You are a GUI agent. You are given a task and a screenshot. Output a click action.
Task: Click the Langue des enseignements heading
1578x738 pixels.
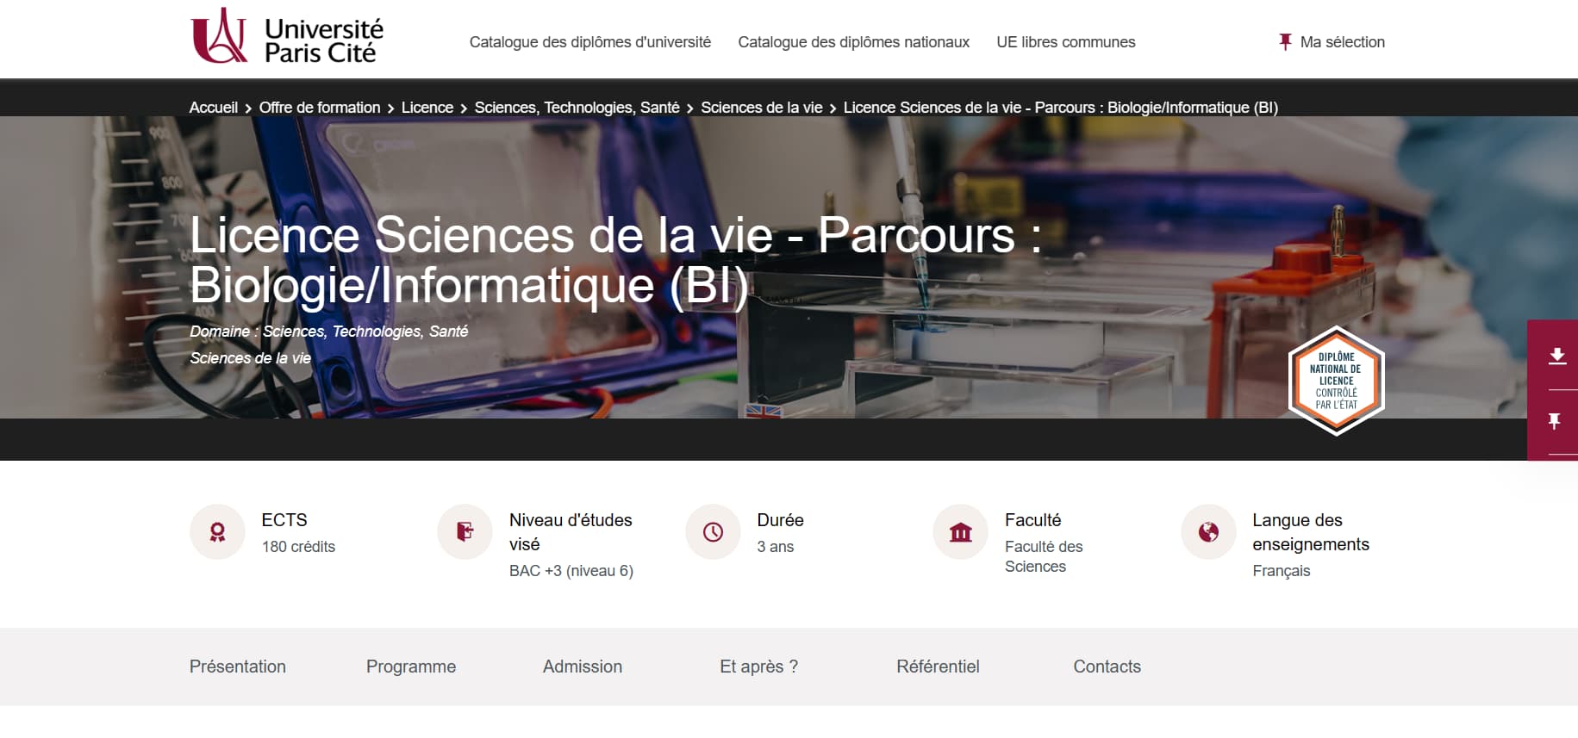coord(1311,532)
